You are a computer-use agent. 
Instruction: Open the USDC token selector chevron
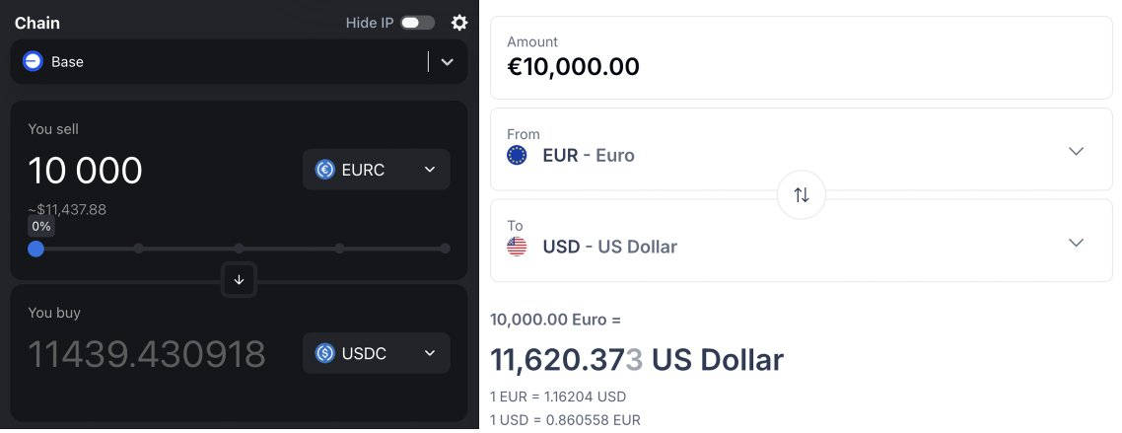(430, 353)
